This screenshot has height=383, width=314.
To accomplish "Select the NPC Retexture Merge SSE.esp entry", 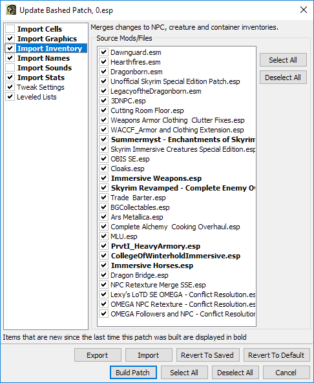I will pyautogui.click(x=158, y=285).
